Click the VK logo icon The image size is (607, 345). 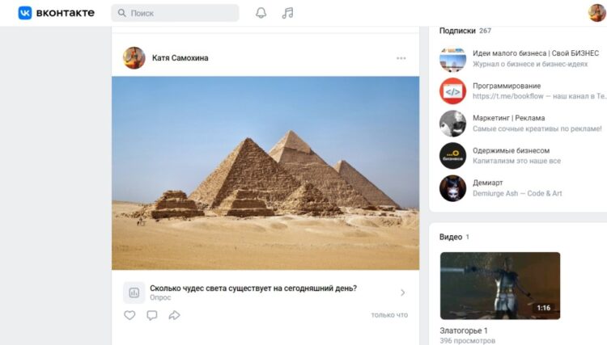(25, 13)
